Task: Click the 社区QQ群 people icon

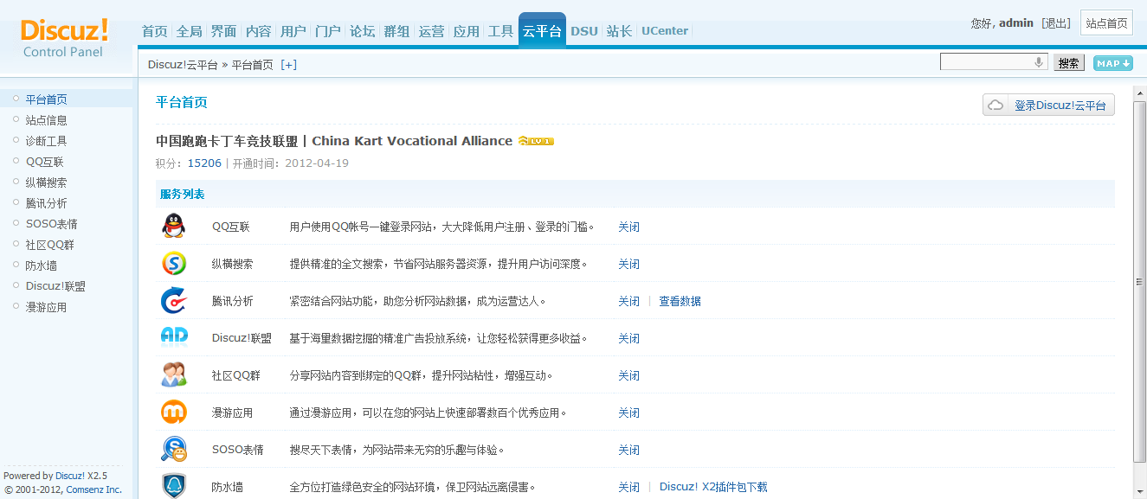Action: [173, 375]
